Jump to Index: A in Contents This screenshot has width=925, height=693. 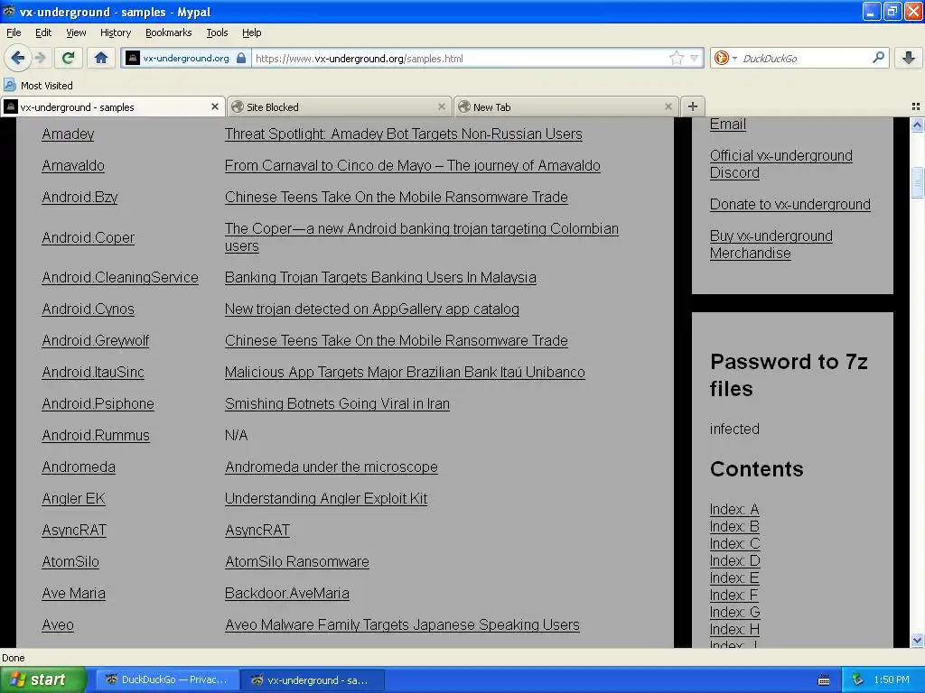coord(734,509)
